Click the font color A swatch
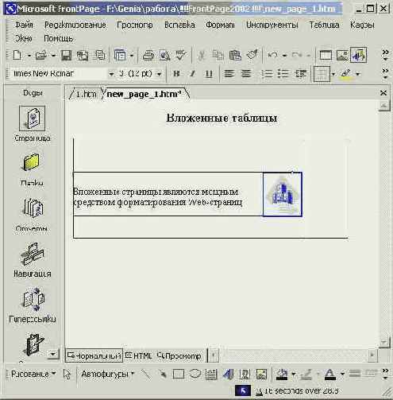The height and width of the screenshot is (400, 393). coord(330,375)
